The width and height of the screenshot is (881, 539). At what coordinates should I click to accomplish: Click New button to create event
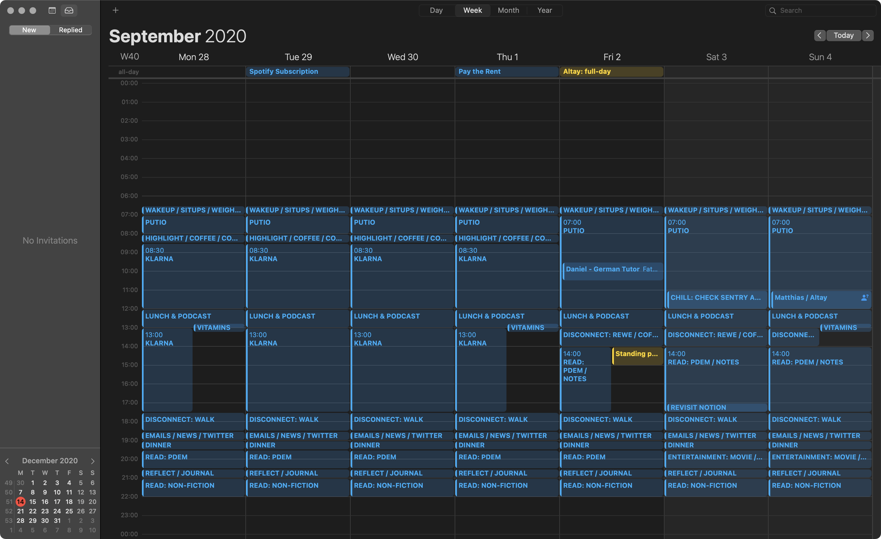[29, 30]
